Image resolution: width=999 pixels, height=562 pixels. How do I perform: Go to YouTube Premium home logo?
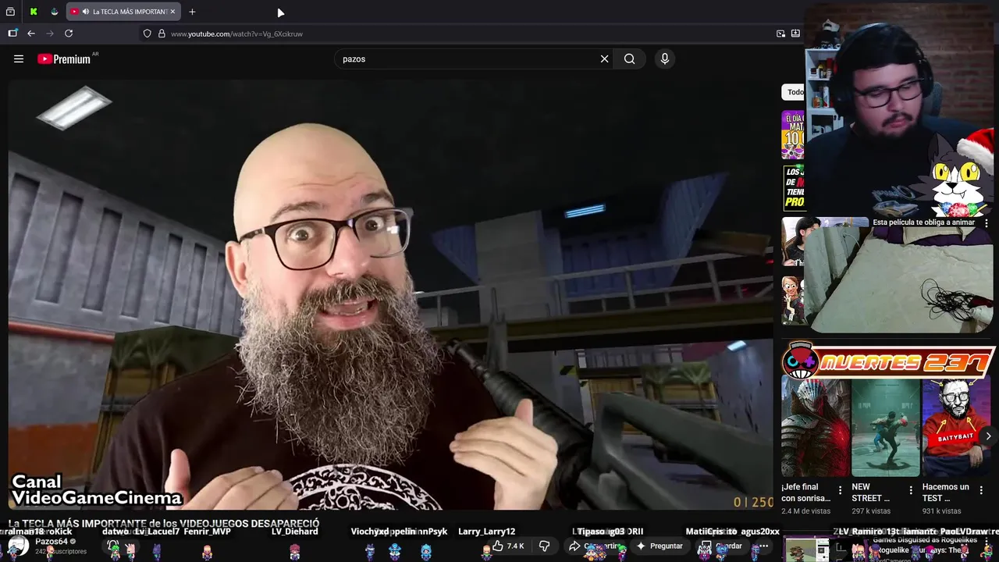[x=64, y=59]
